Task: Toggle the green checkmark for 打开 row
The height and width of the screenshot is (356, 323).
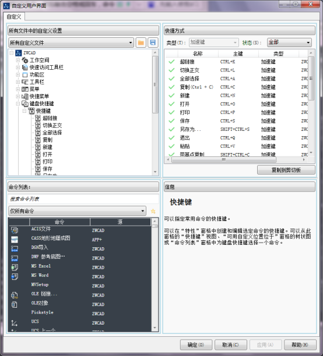Action: 171,104
